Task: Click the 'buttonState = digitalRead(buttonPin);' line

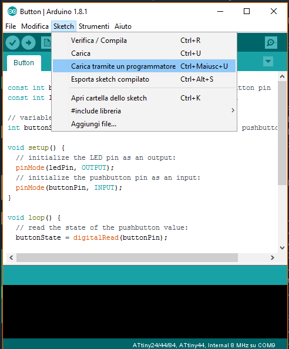Action: 92,237
